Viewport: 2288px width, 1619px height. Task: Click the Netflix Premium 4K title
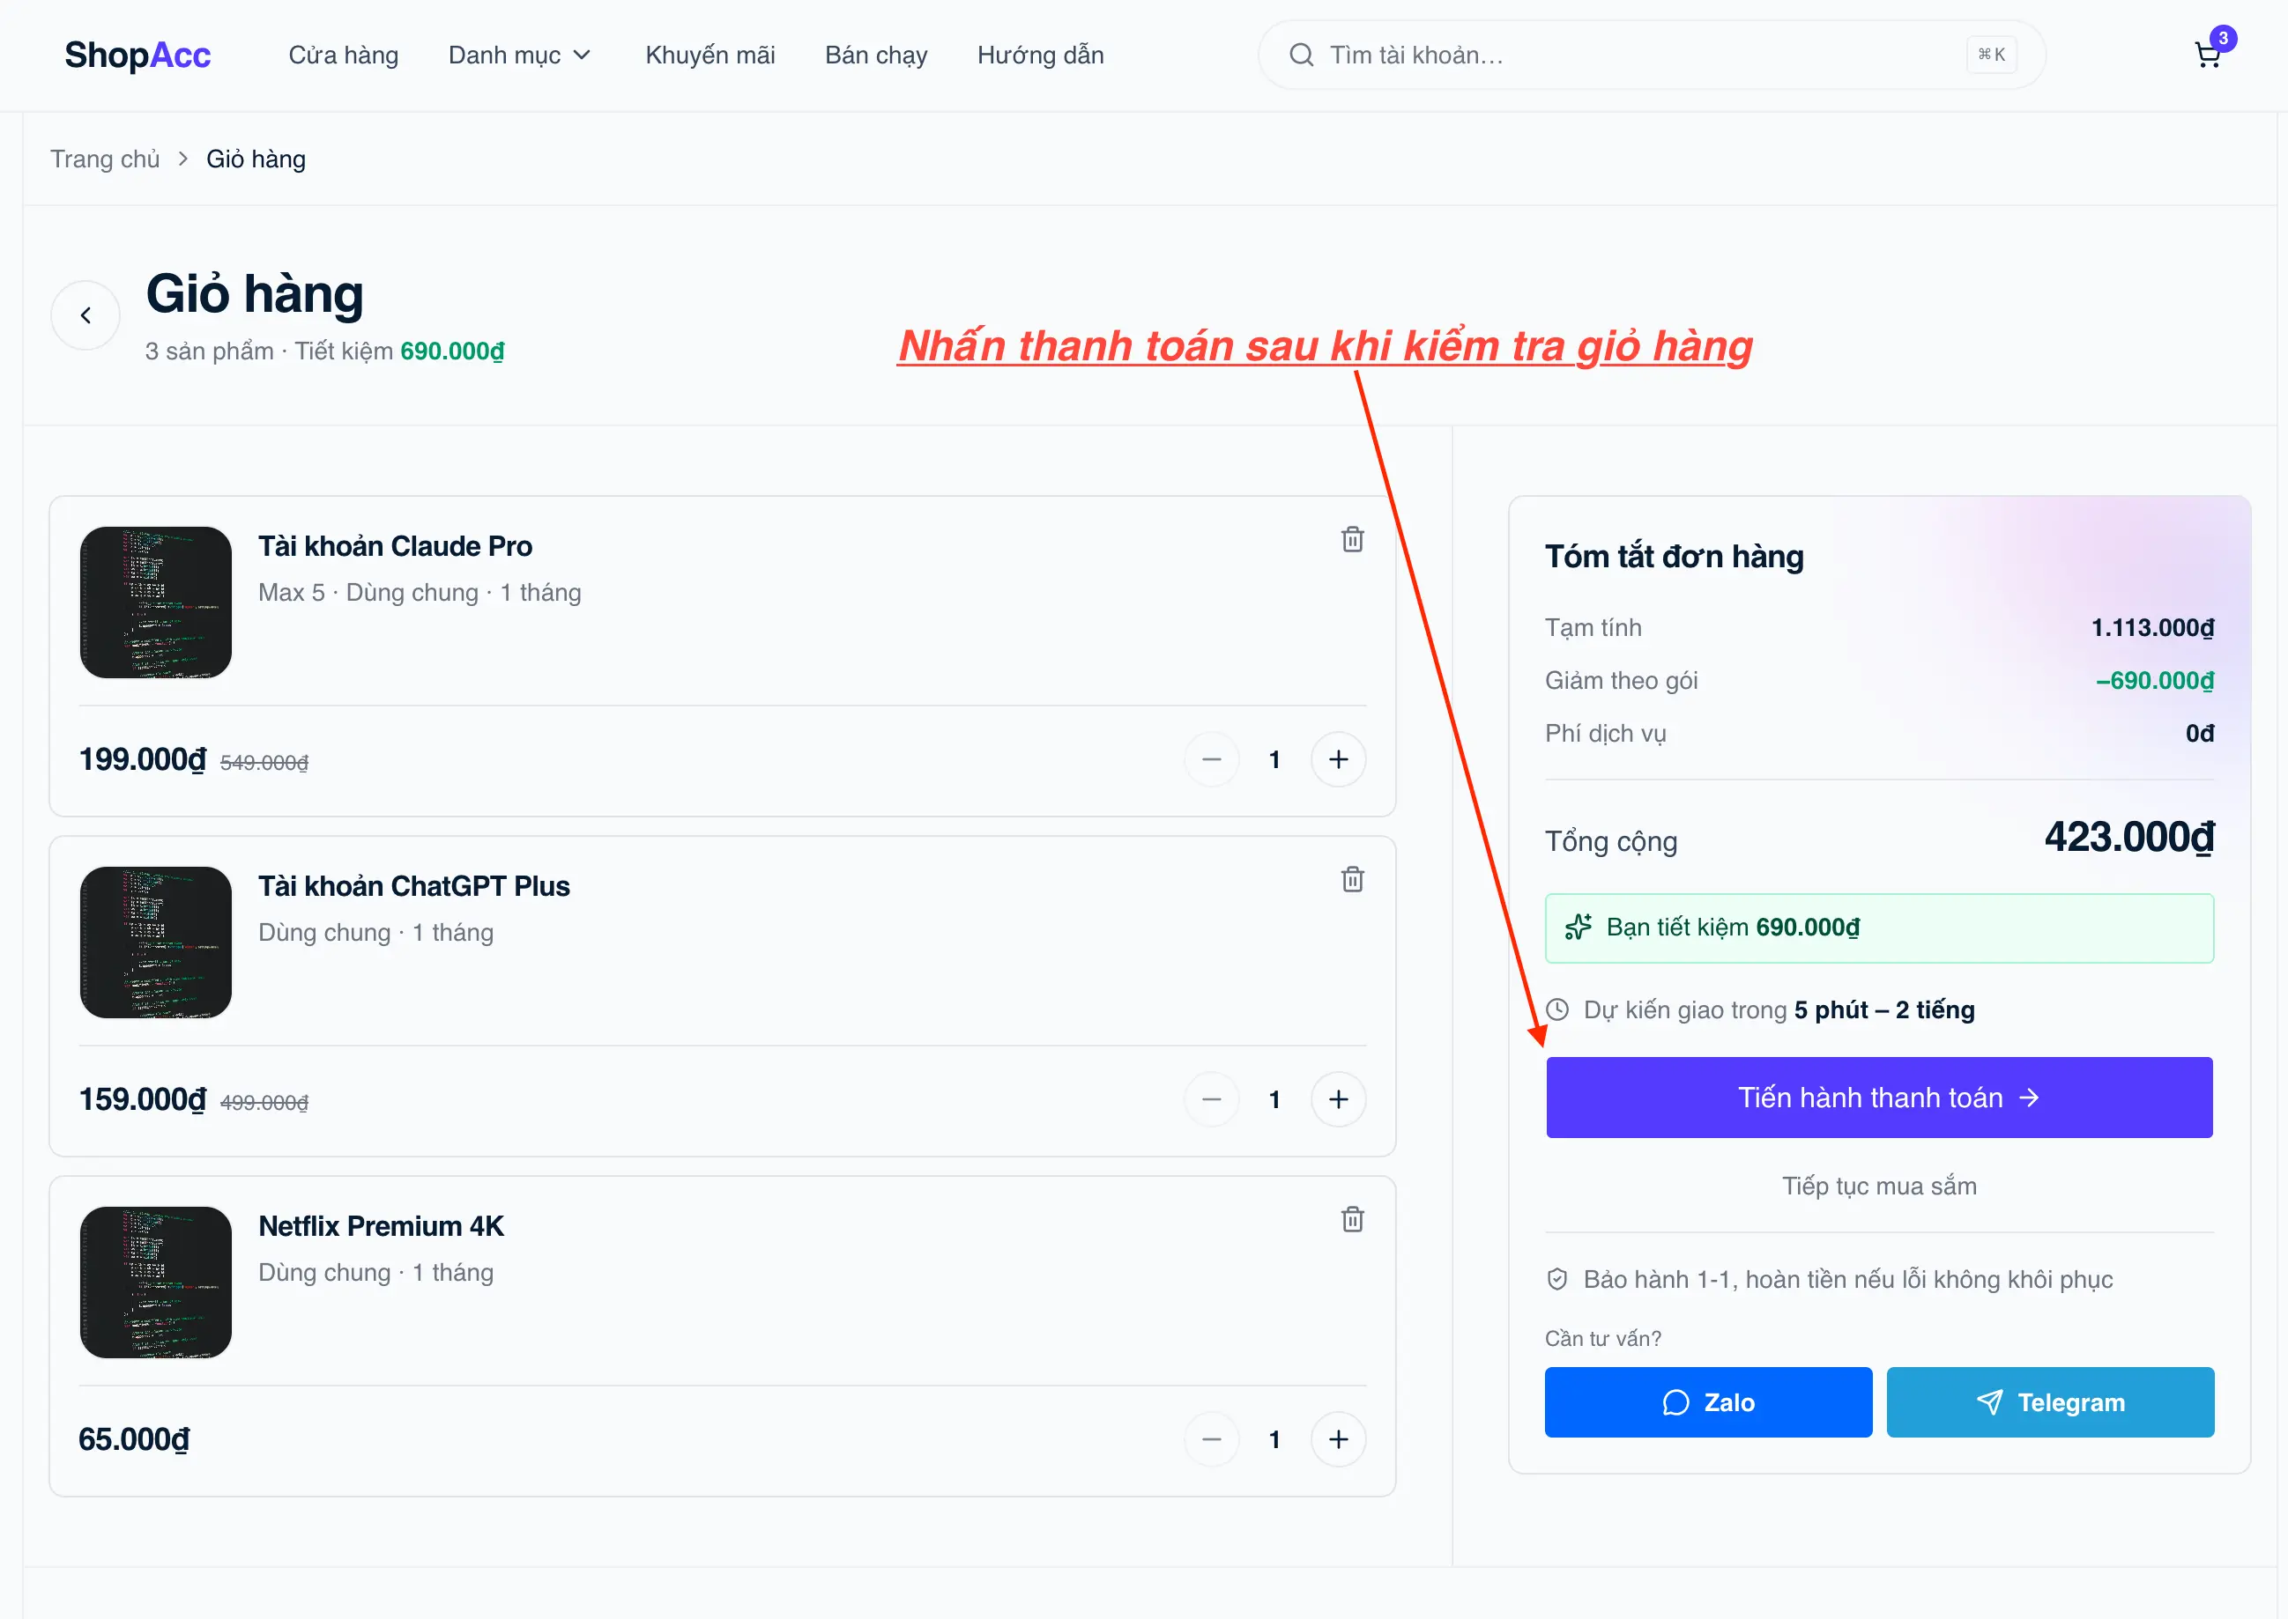point(381,1226)
